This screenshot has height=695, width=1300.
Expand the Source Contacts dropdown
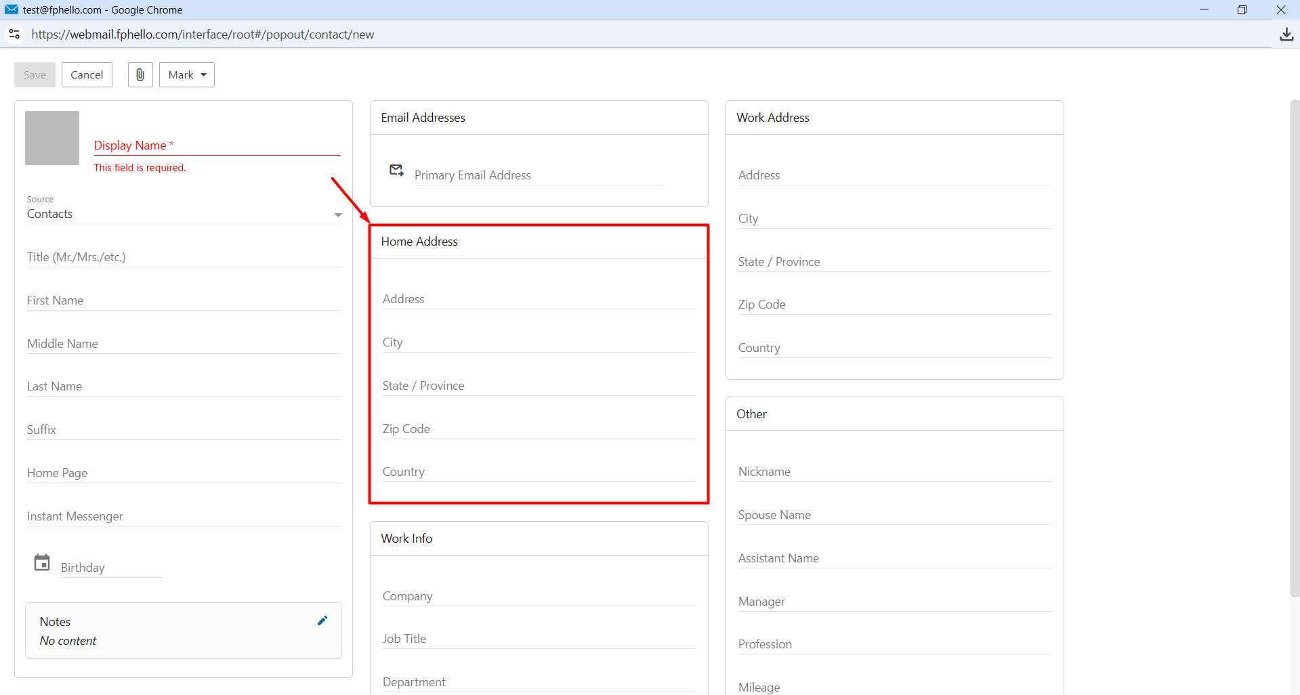tap(184, 214)
